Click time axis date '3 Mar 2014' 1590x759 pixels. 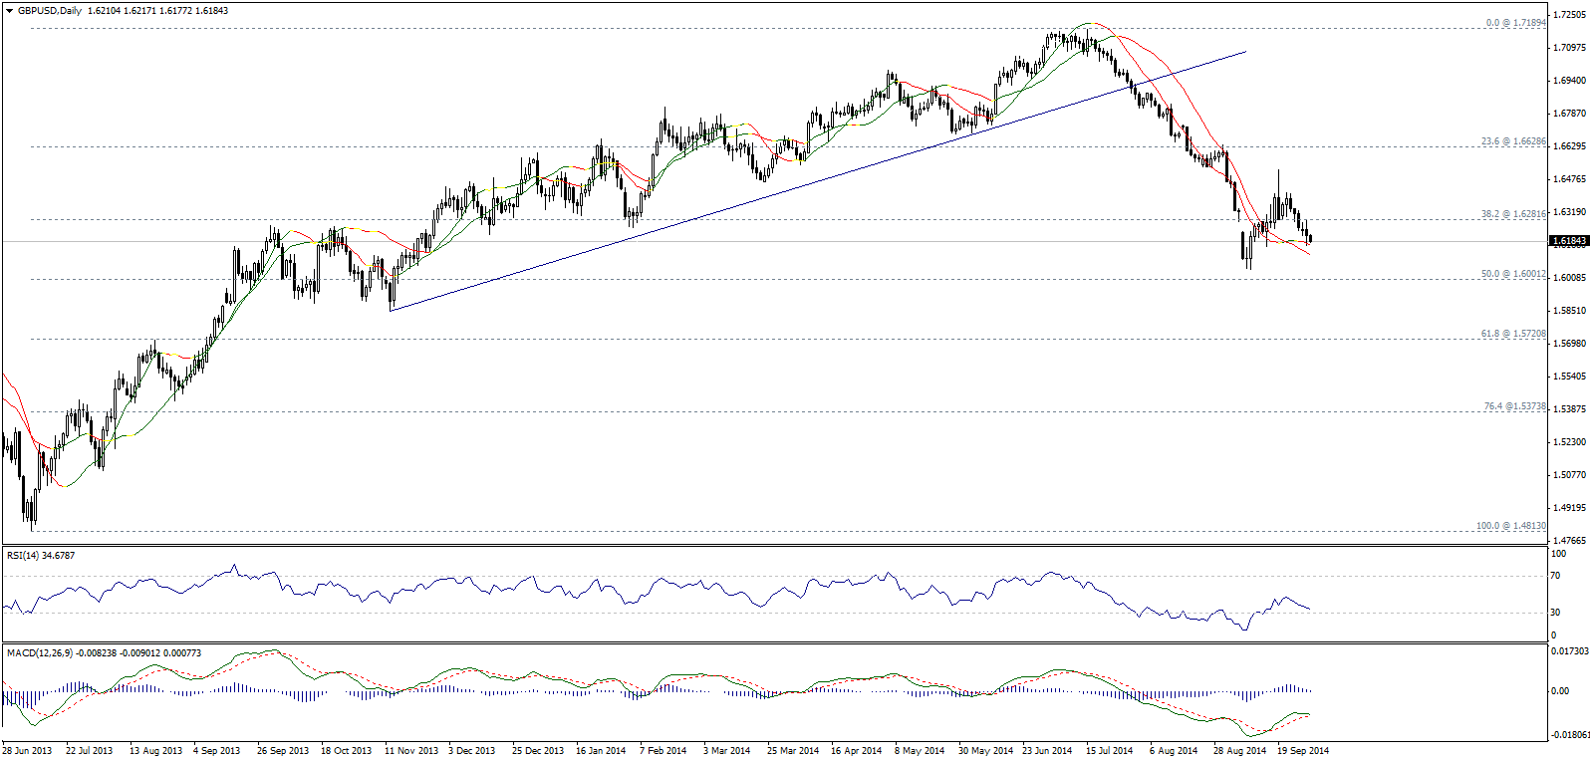click(x=727, y=751)
